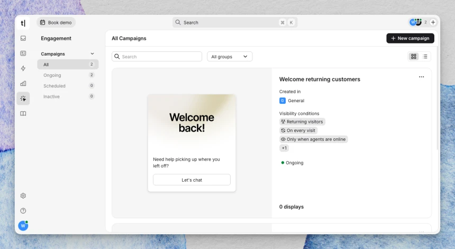455x249 pixels.
Task: Click the teammates avatars in the top bar
Action: point(415,22)
